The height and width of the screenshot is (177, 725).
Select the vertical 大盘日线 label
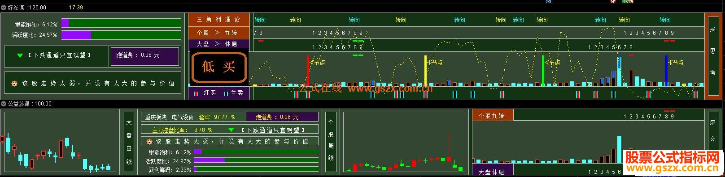coord(129,142)
